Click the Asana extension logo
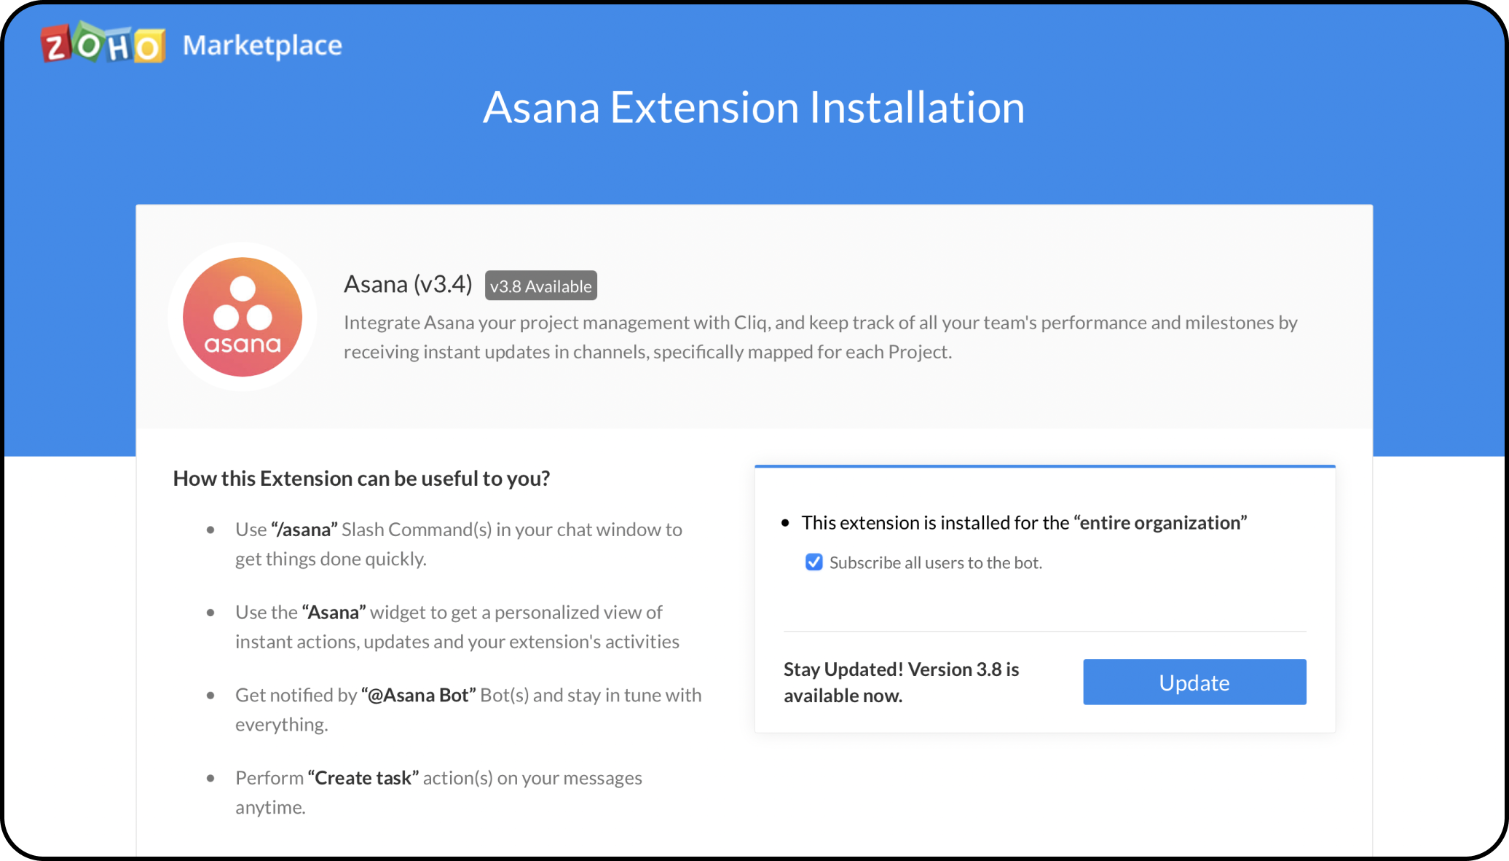Image resolution: width=1509 pixels, height=861 pixels. pos(243,317)
